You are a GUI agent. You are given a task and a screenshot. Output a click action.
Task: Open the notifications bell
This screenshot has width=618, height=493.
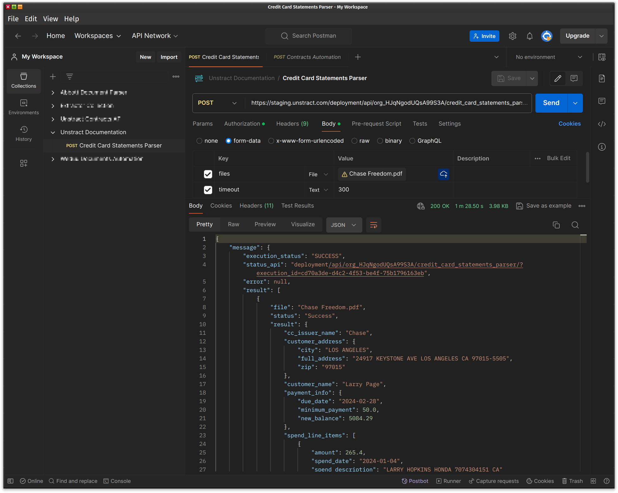[530, 36]
